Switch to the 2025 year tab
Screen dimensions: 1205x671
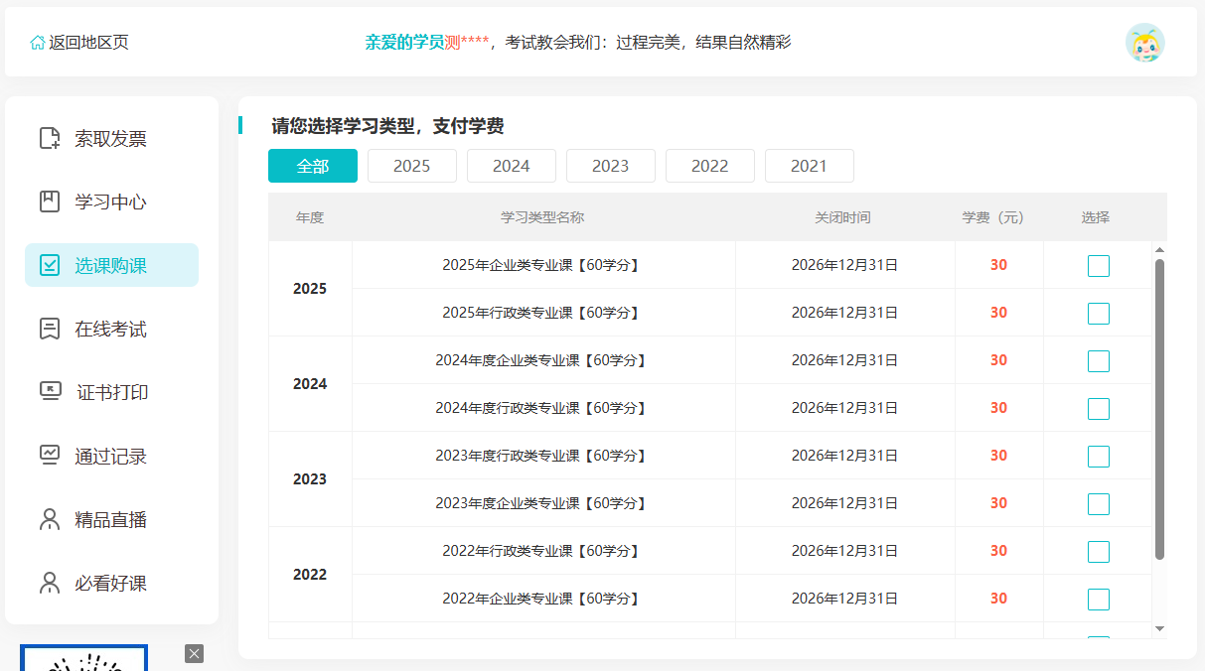412,166
